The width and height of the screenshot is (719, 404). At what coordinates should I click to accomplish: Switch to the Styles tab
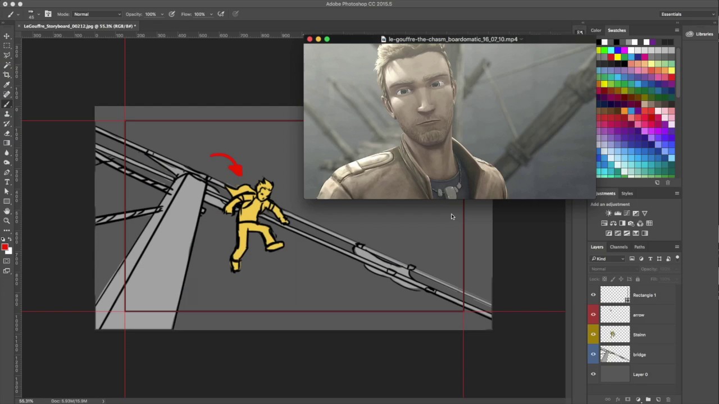[627, 194]
